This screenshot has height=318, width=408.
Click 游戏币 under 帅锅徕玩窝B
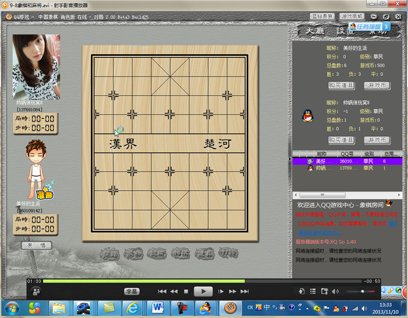click(x=377, y=140)
